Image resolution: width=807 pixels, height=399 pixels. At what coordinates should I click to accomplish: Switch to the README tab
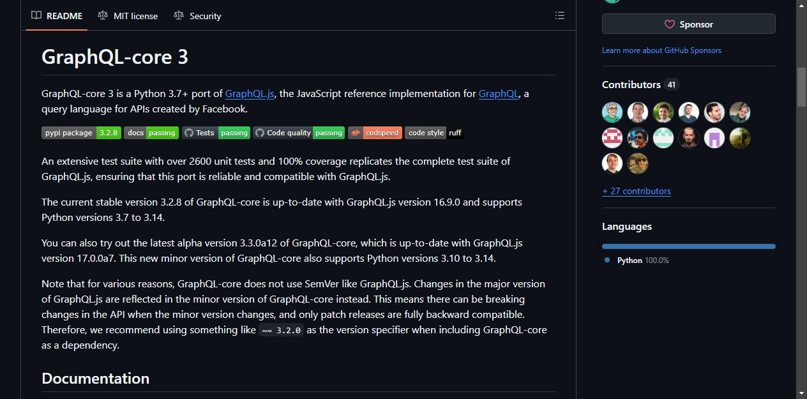57,16
